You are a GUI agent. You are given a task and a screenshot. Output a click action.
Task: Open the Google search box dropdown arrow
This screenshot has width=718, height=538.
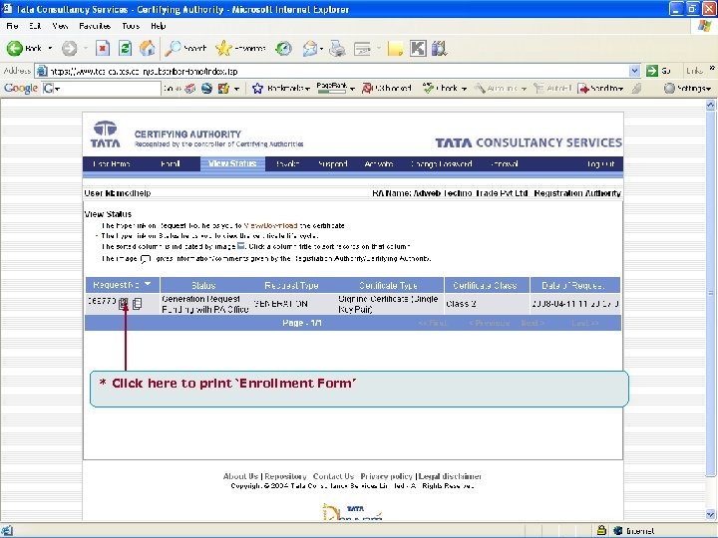pyautogui.click(x=57, y=89)
